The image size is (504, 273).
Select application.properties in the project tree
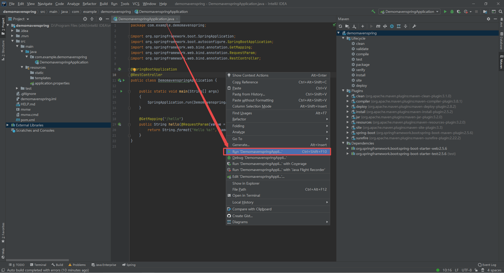[x=52, y=83]
